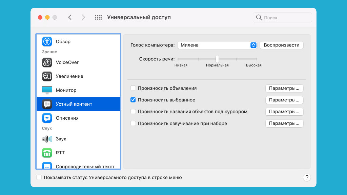347x195 pixels.
Task: Uncheck Произносить выбранное checkbox
Action: (x=133, y=100)
